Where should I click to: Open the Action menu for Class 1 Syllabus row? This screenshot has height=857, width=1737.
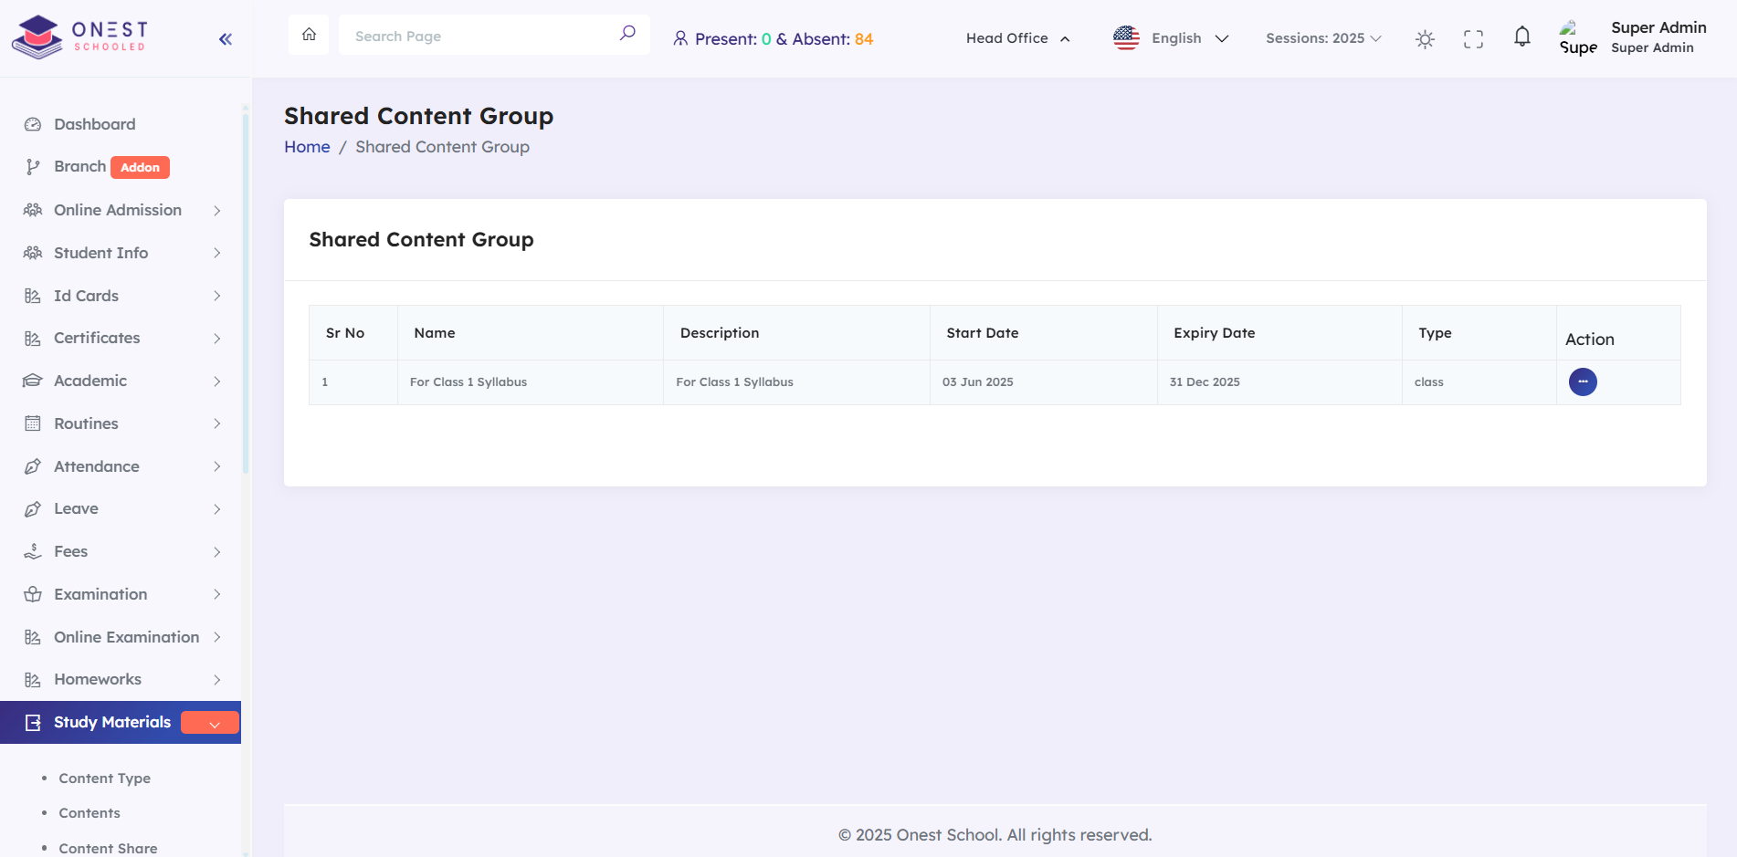point(1582,381)
